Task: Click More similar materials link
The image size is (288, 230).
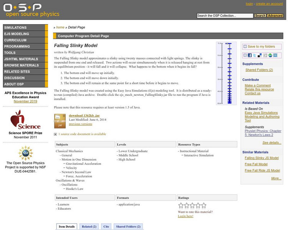Action: click(x=276, y=178)
